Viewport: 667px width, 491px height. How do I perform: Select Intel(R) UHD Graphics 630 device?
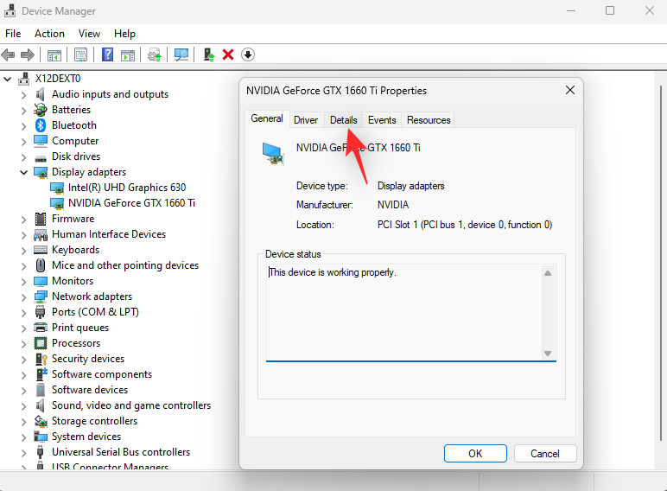(127, 188)
